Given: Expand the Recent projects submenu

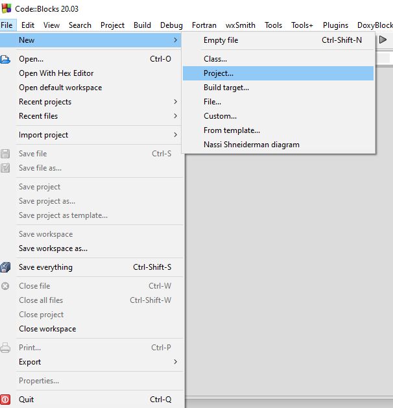Looking at the screenshot, I should [176, 102].
